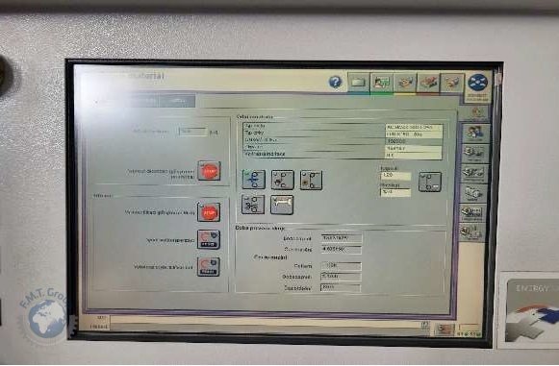This screenshot has width=559, height=366.
Task: Click the input field showing 120
Action: (x=395, y=176)
